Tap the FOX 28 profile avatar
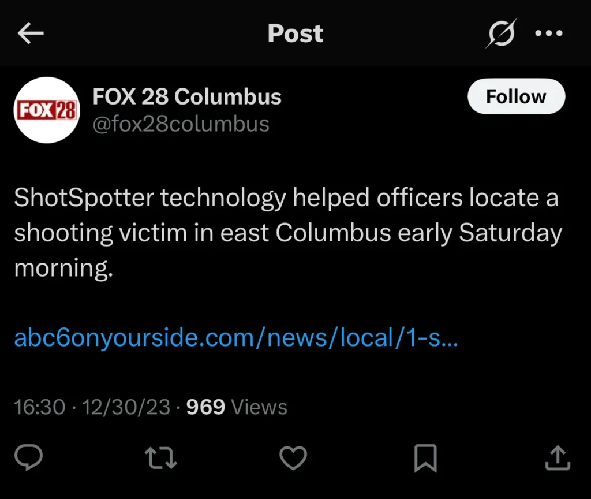 tap(45, 110)
